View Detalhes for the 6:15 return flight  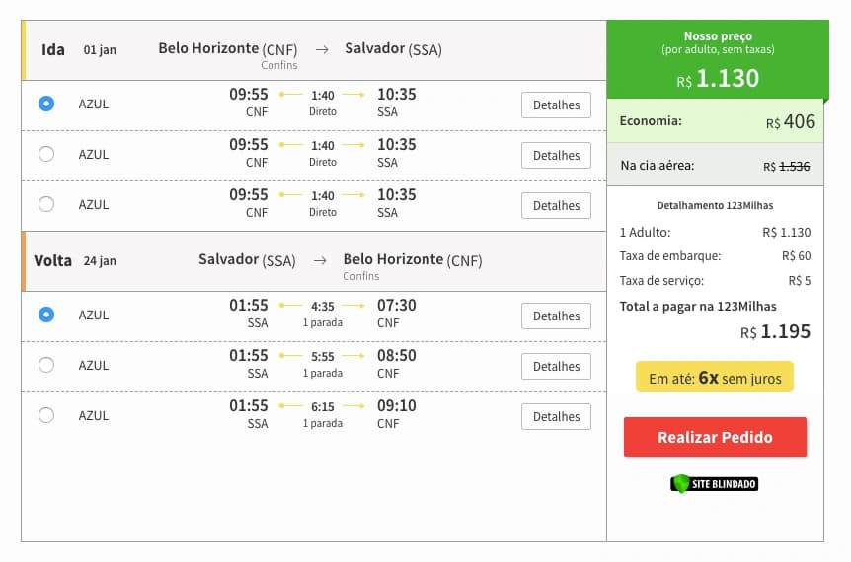tap(556, 417)
